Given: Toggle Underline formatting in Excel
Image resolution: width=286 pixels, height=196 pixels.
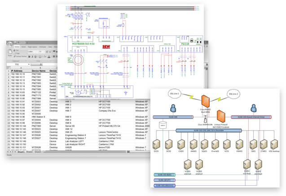Looking at the screenshot, I should pos(35,57).
